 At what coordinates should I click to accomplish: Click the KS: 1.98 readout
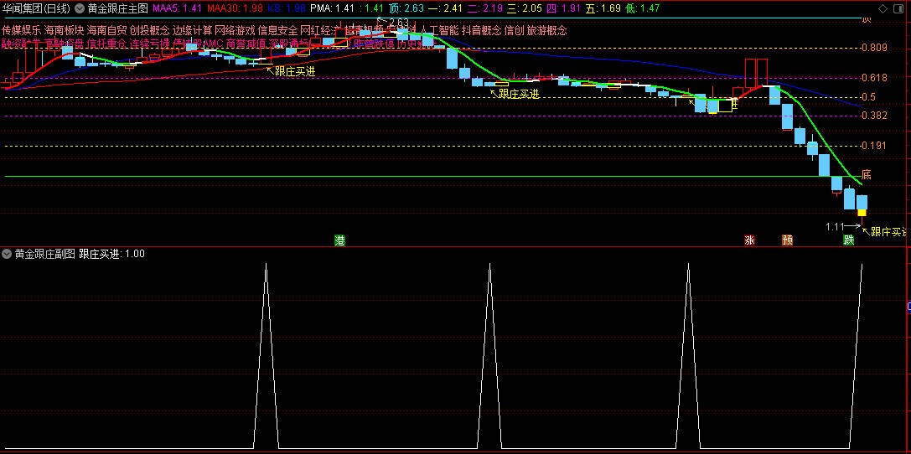tap(286, 8)
